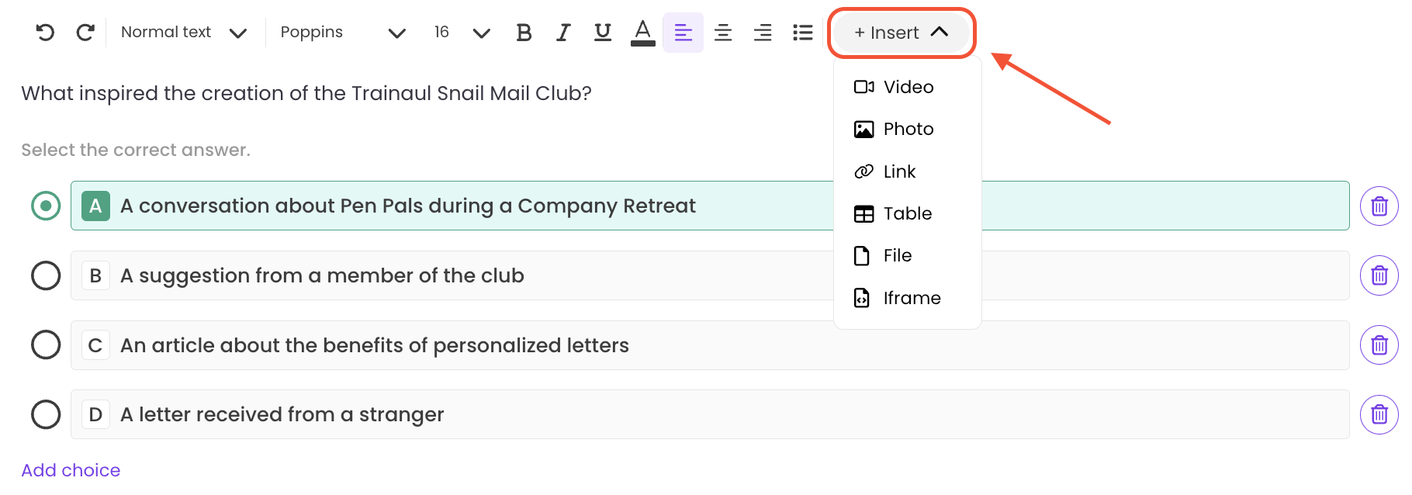Click the undo arrow icon

coord(45,32)
